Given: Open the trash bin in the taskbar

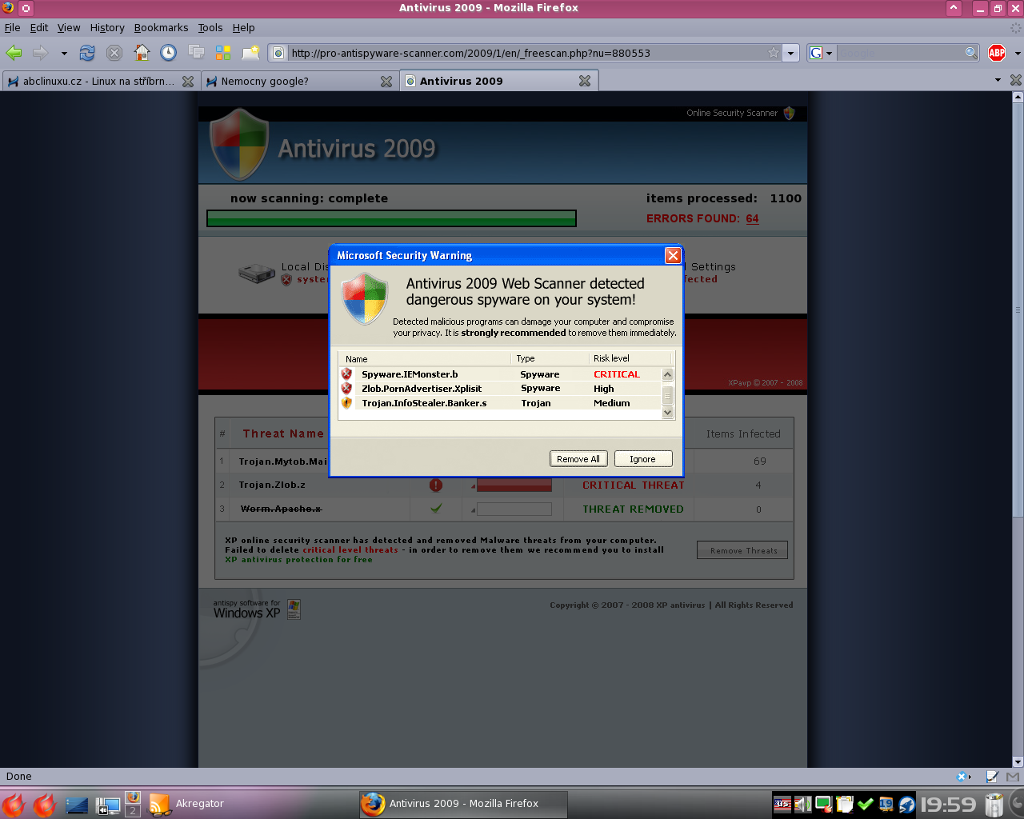Looking at the screenshot, I should pos(994,805).
